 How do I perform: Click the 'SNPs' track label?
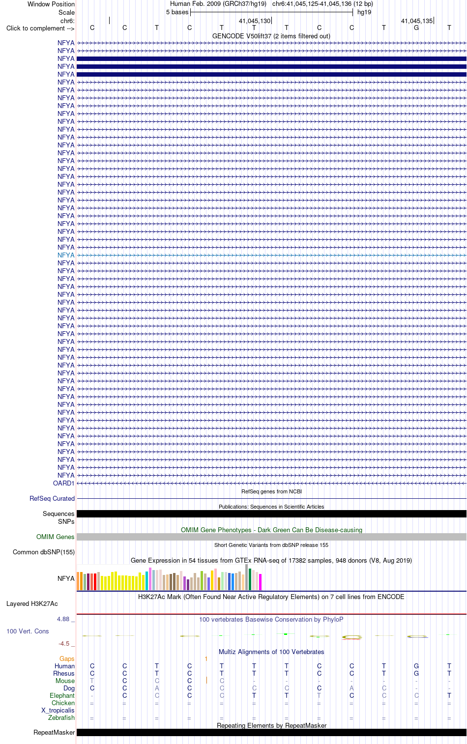coord(66,521)
